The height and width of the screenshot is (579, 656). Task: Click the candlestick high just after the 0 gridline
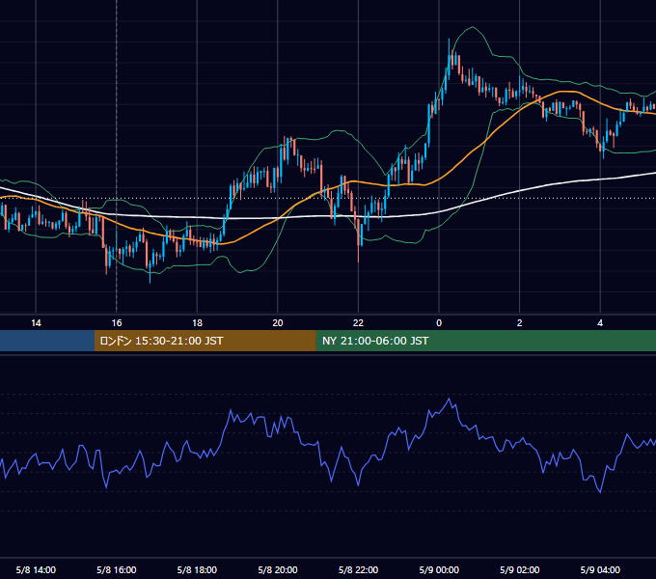[449, 41]
